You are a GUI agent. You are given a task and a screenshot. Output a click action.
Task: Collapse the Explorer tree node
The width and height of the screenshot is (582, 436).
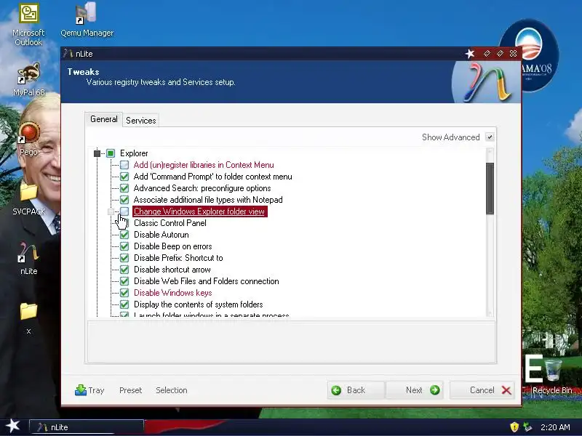[x=97, y=153]
